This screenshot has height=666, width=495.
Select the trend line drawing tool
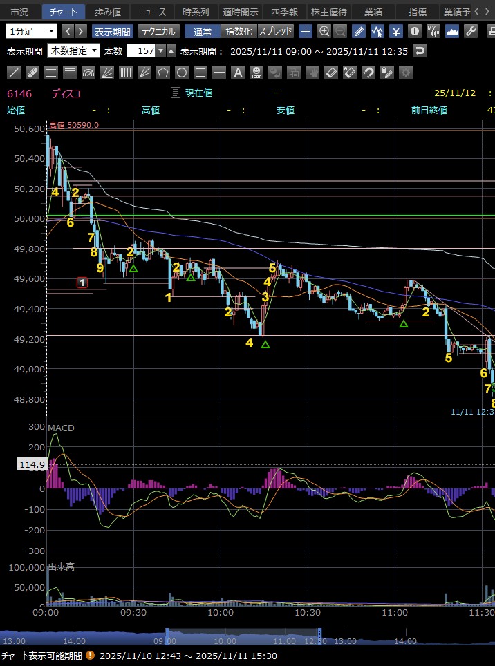click(13, 73)
